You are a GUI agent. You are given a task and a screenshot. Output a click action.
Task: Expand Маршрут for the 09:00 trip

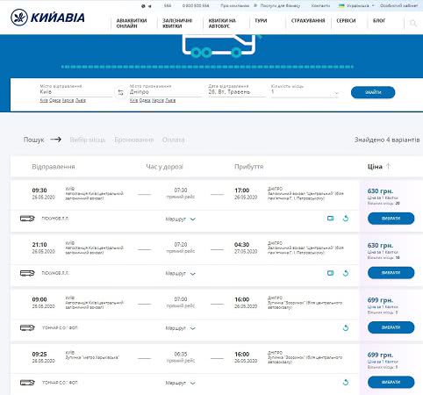[180, 328]
